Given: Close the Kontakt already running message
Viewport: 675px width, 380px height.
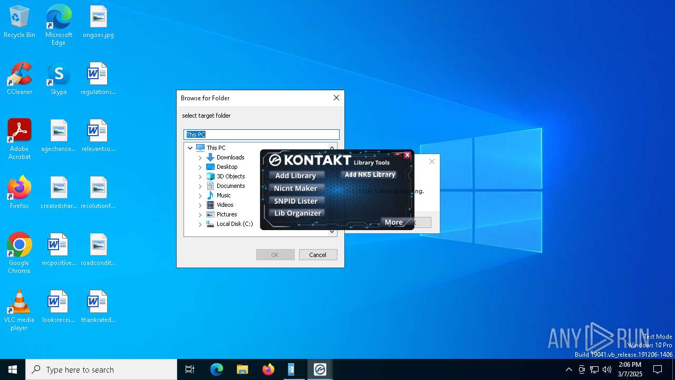Looking at the screenshot, I should click(432, 161).
